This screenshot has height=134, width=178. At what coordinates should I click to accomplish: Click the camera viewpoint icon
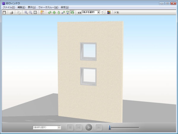79,13
